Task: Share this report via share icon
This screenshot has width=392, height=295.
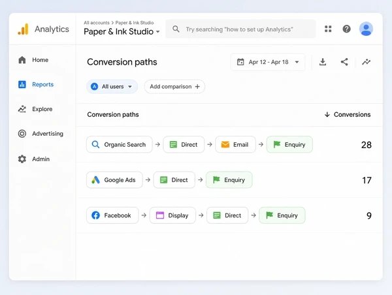Action: [x=344, y=62]
